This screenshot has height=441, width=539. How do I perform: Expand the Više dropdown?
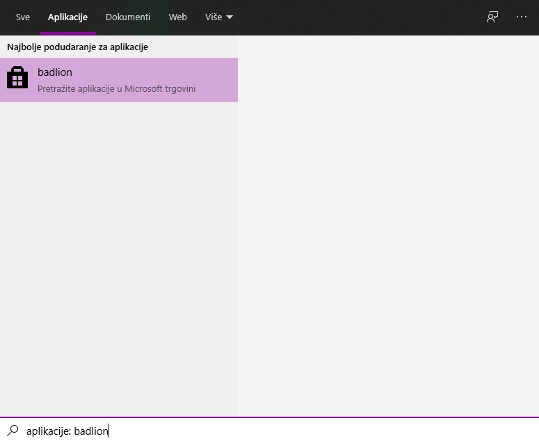(x=219, y=17)
